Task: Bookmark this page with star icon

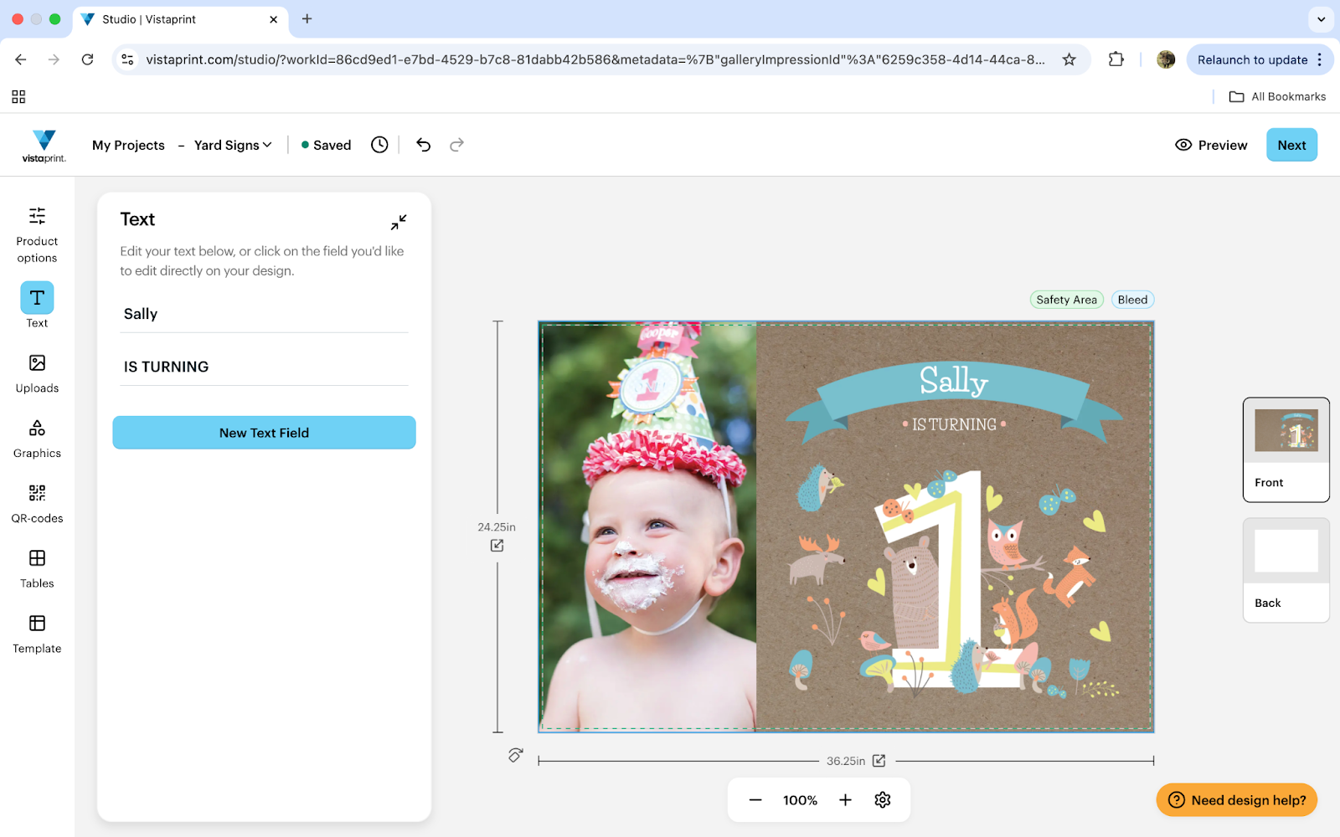Action: 1069,59
